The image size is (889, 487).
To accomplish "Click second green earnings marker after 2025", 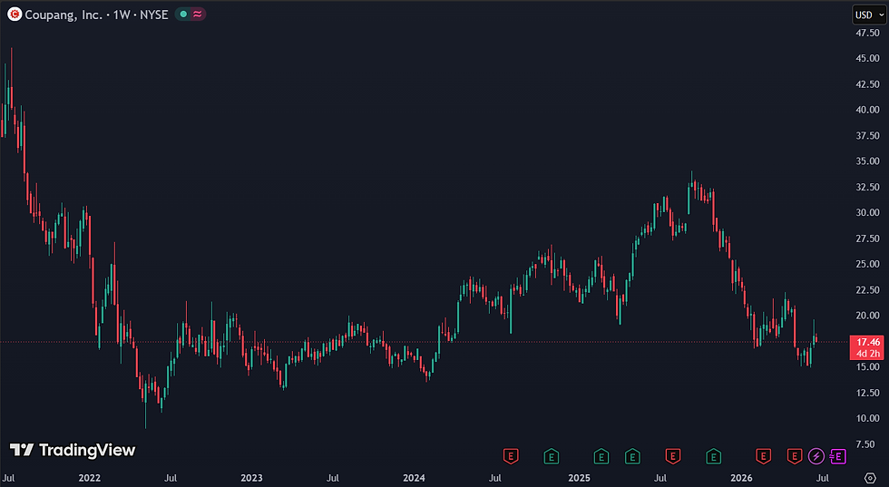I will (632, 456).
